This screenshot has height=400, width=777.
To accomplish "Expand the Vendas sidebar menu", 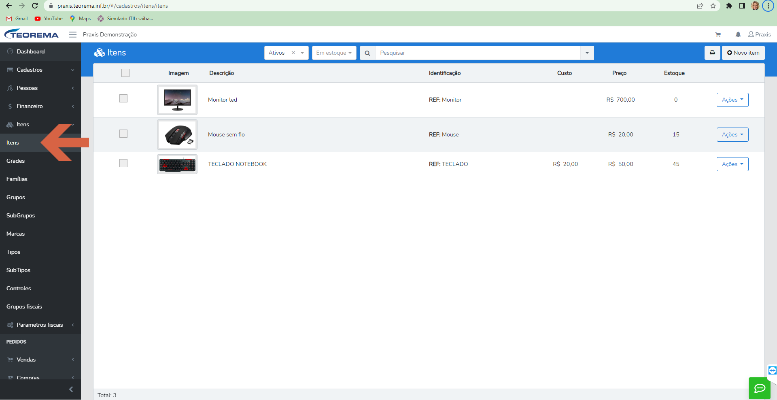I will click(40, 360).
